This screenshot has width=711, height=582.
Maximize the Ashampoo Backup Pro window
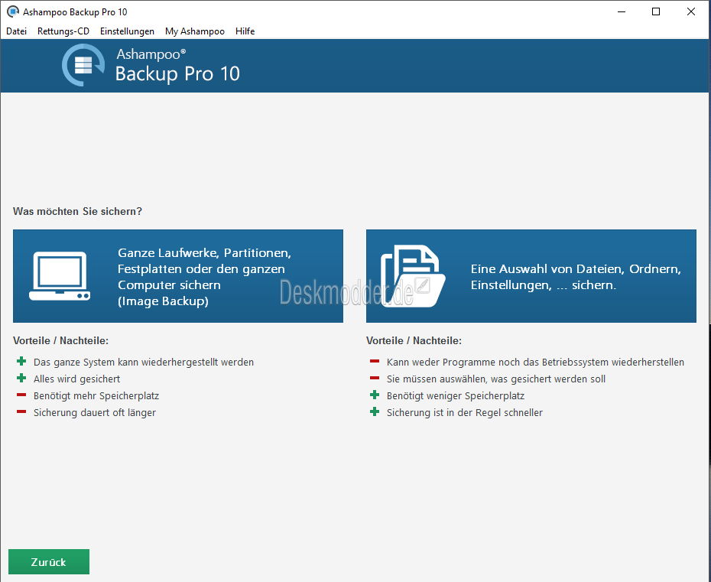(x=656, y=11)
